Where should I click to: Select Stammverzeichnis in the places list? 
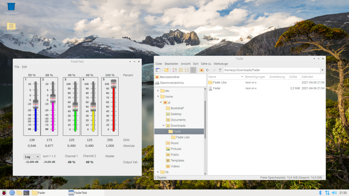click(x=172, y=82)
